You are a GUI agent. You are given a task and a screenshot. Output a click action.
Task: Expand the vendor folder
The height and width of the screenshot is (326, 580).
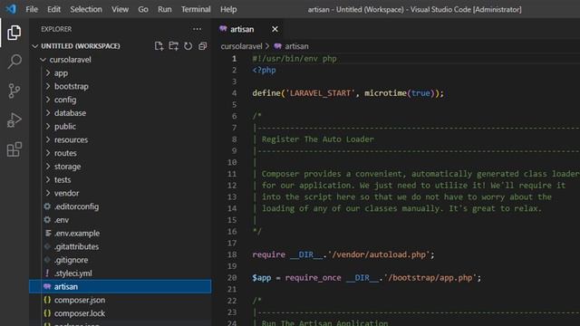click(x=48, y=193)
